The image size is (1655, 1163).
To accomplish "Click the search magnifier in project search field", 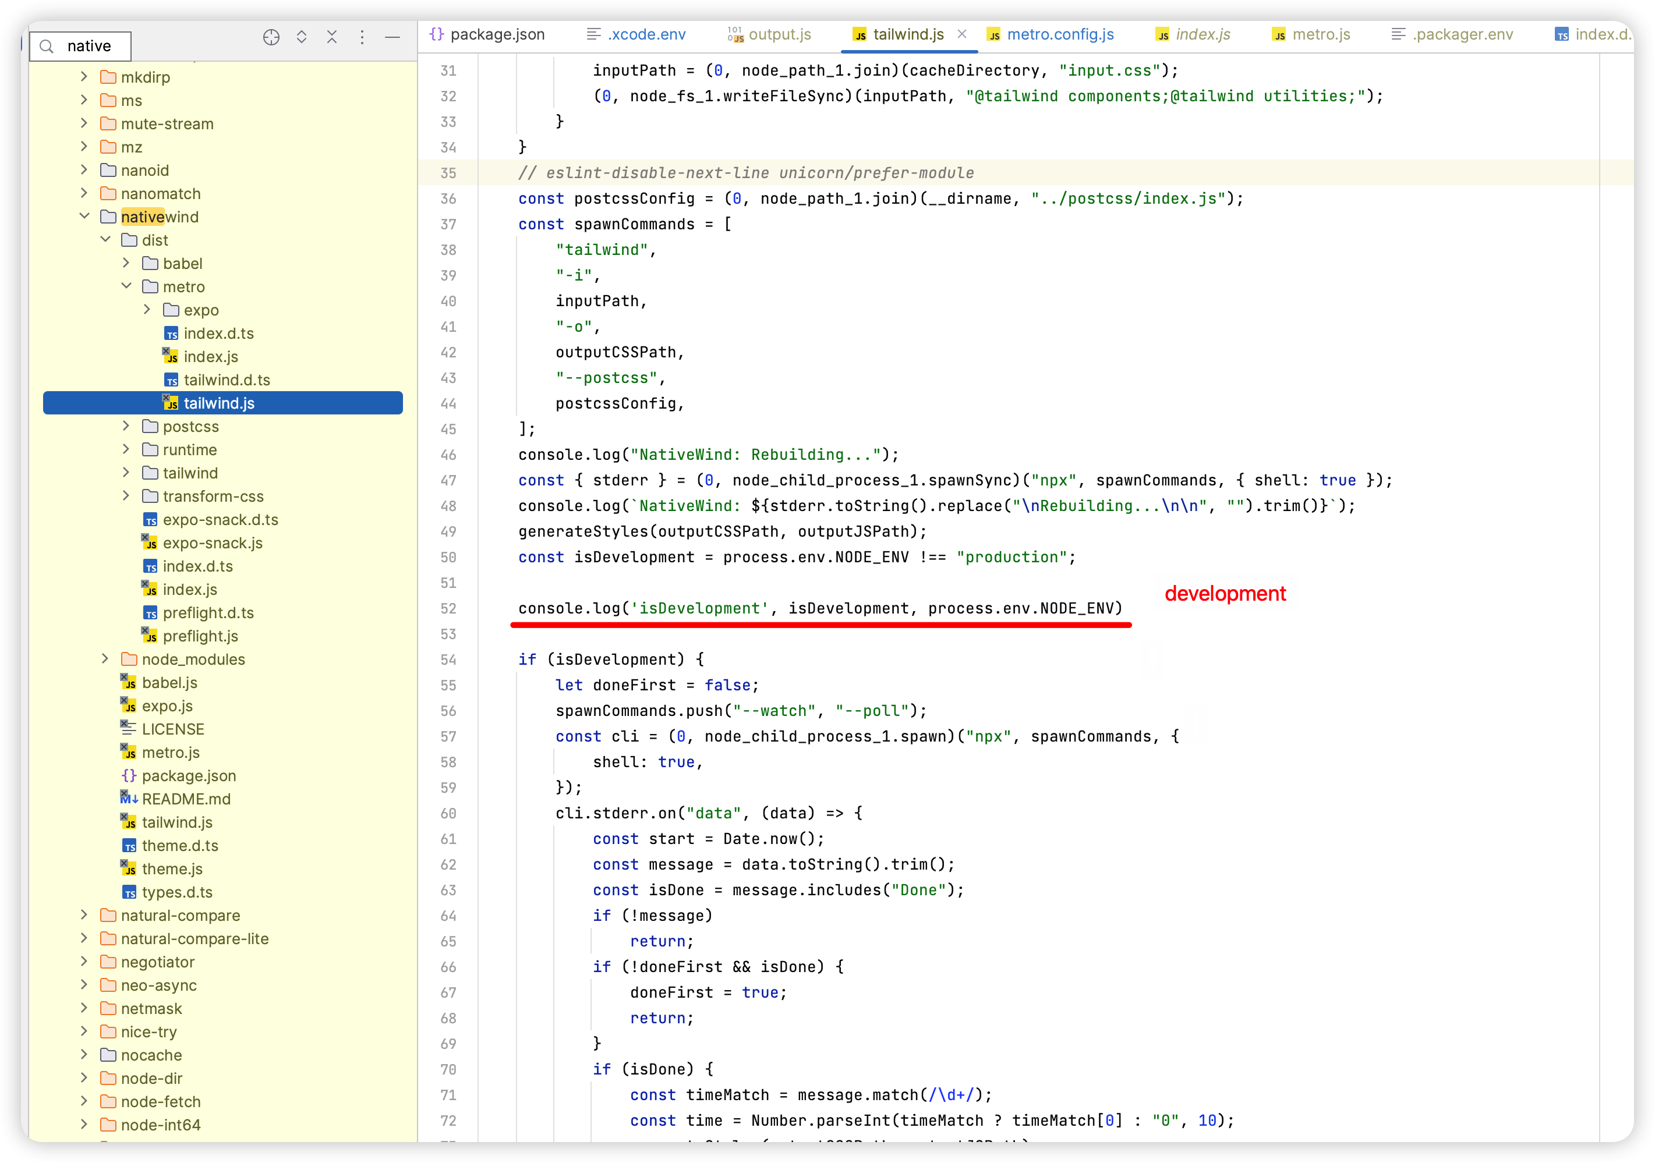I will [46, 45].
